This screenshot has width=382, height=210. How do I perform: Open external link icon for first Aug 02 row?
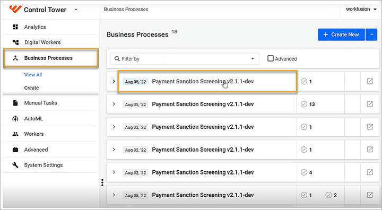[x=370, y=127]
